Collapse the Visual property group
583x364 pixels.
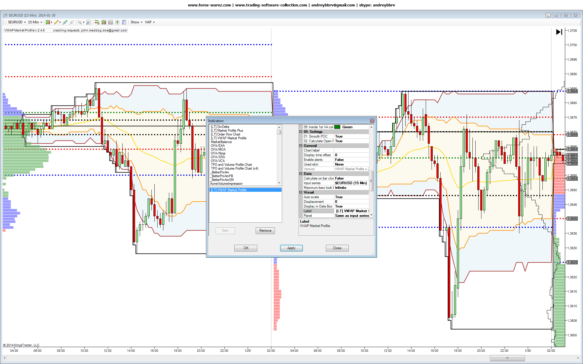301,192
